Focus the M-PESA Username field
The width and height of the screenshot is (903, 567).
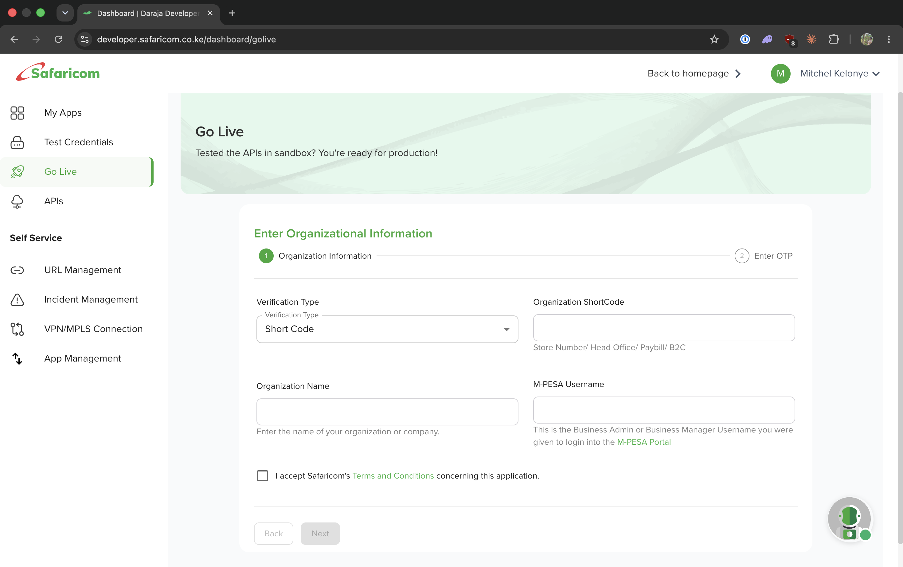point(664,410)
